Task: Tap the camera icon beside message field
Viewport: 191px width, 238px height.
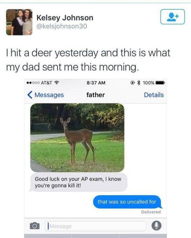Action: pos(35,226)
